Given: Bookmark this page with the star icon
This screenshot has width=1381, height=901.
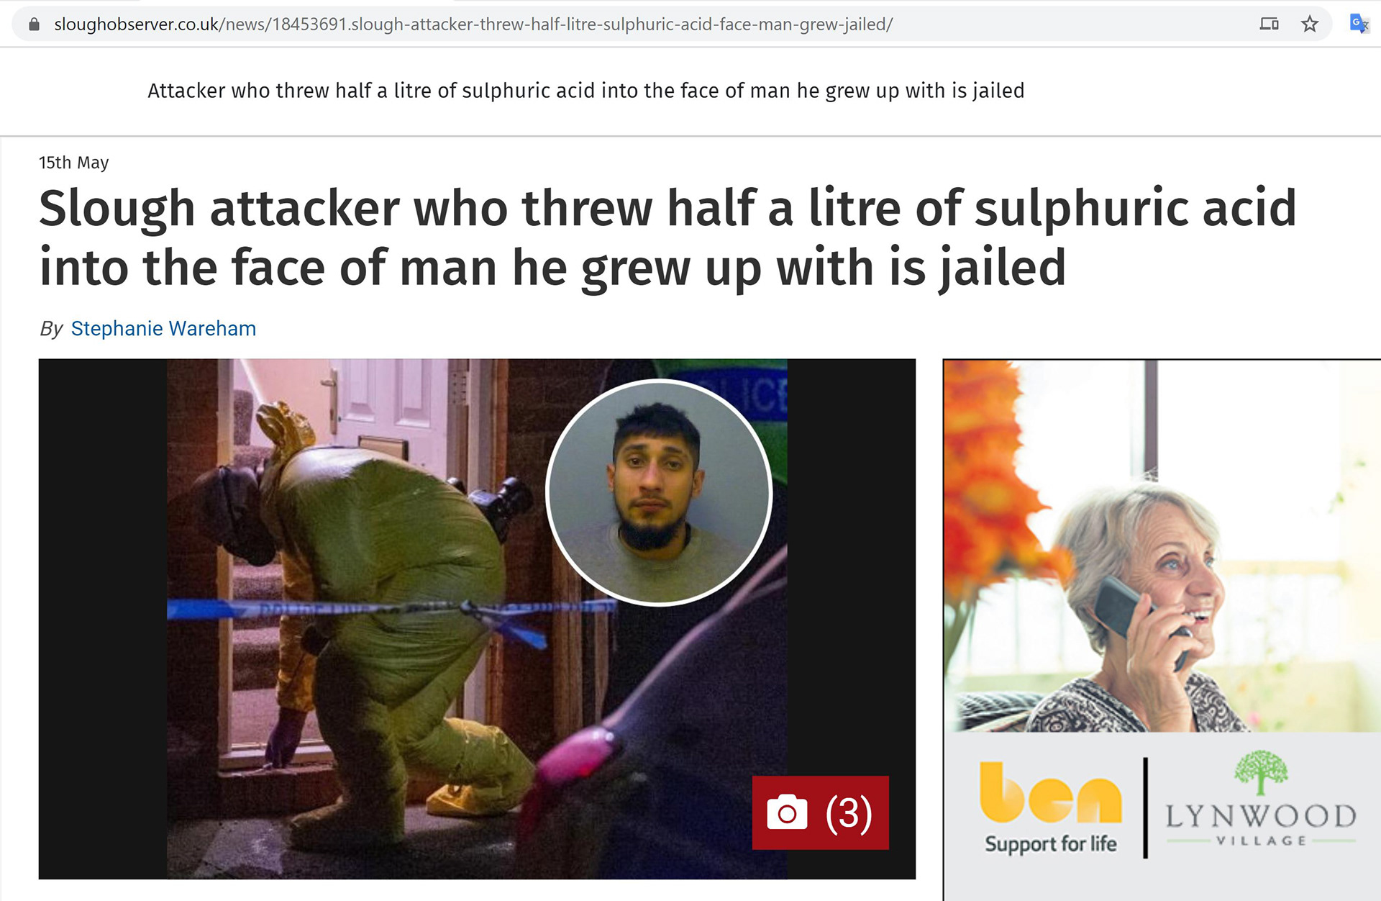Looking at the screenshot, I should pos(1310,24).
